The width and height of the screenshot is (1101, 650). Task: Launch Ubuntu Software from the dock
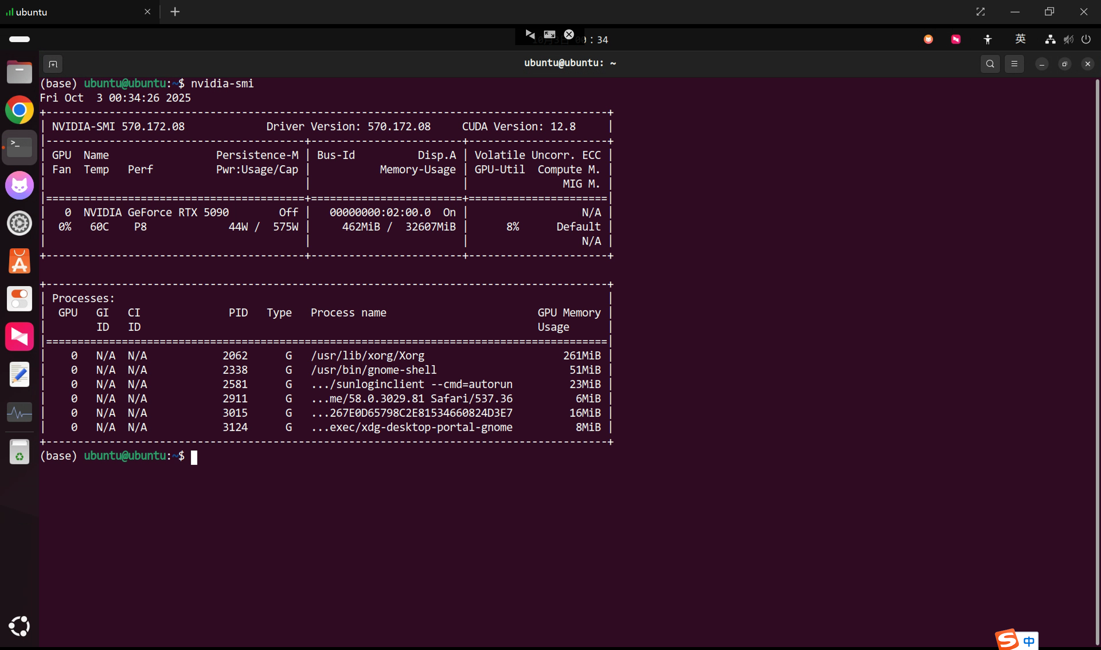click(19, 261)
